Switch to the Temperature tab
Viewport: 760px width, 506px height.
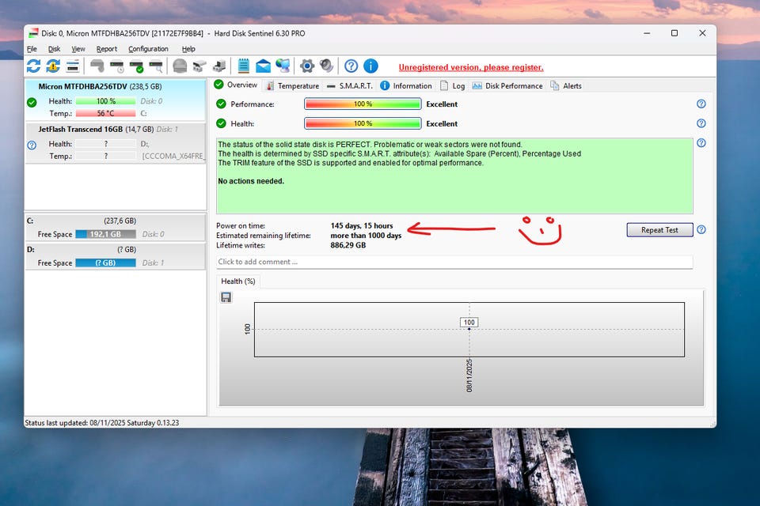(293, 85)
